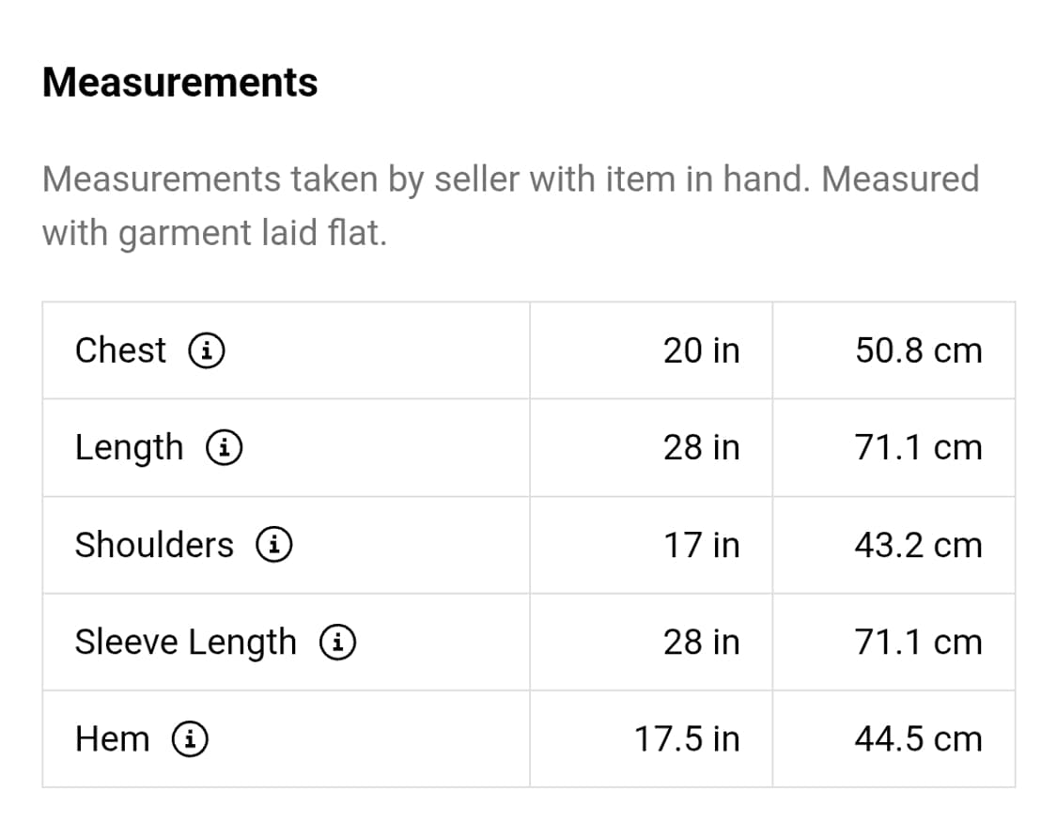Viewport: 1057px width, 822px height.
Task: Click the Measurements heading
Action: (180, 83)
